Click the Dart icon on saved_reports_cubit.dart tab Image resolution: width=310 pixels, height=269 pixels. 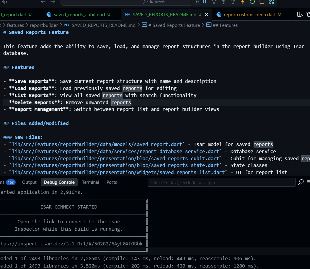click(49, 15)
